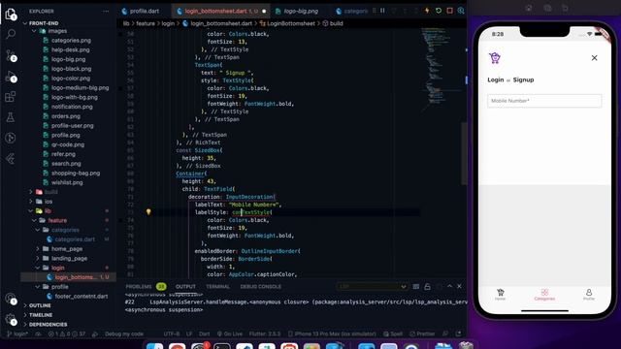This screenshot has height=349, width=621.
Task: Click the login branch name in status bar
Action: (x=16, y=333)
